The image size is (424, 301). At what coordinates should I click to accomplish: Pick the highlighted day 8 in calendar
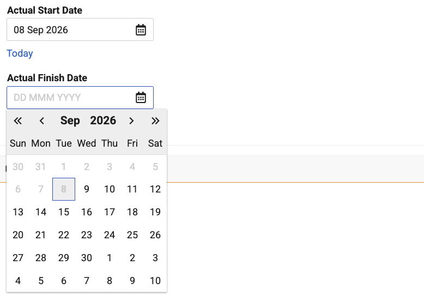click(x=64, y=189)
